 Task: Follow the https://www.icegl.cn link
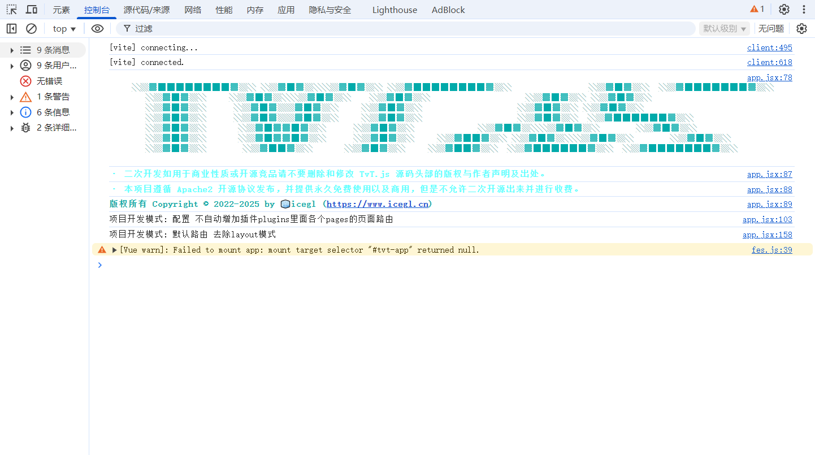[378, 204]
